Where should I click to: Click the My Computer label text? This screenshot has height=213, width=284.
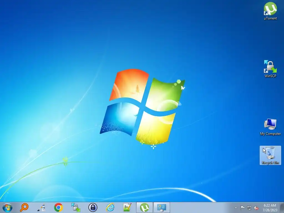tap(270, 134)
